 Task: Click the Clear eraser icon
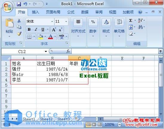131,34
